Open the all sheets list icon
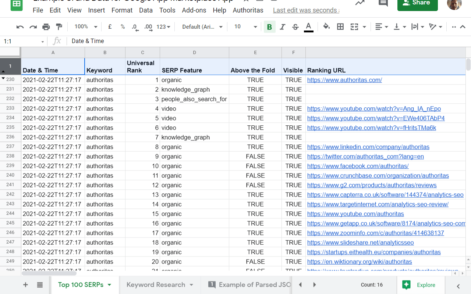The width and height of the screenshot is (471, 294). pyautogui.click(x=40, y=285)
